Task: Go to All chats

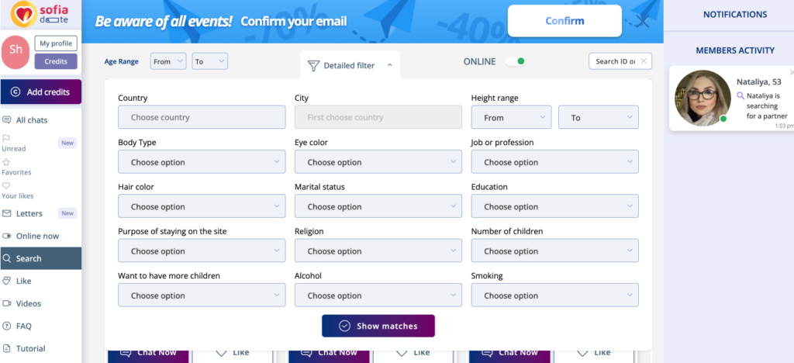Action: click(32, 120)
